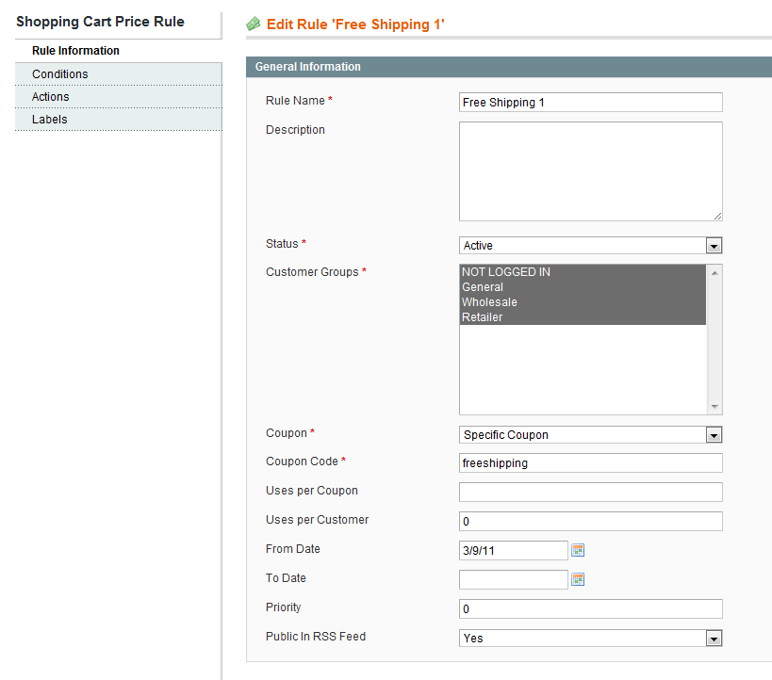Focus the Description text area

coord(590,171)
